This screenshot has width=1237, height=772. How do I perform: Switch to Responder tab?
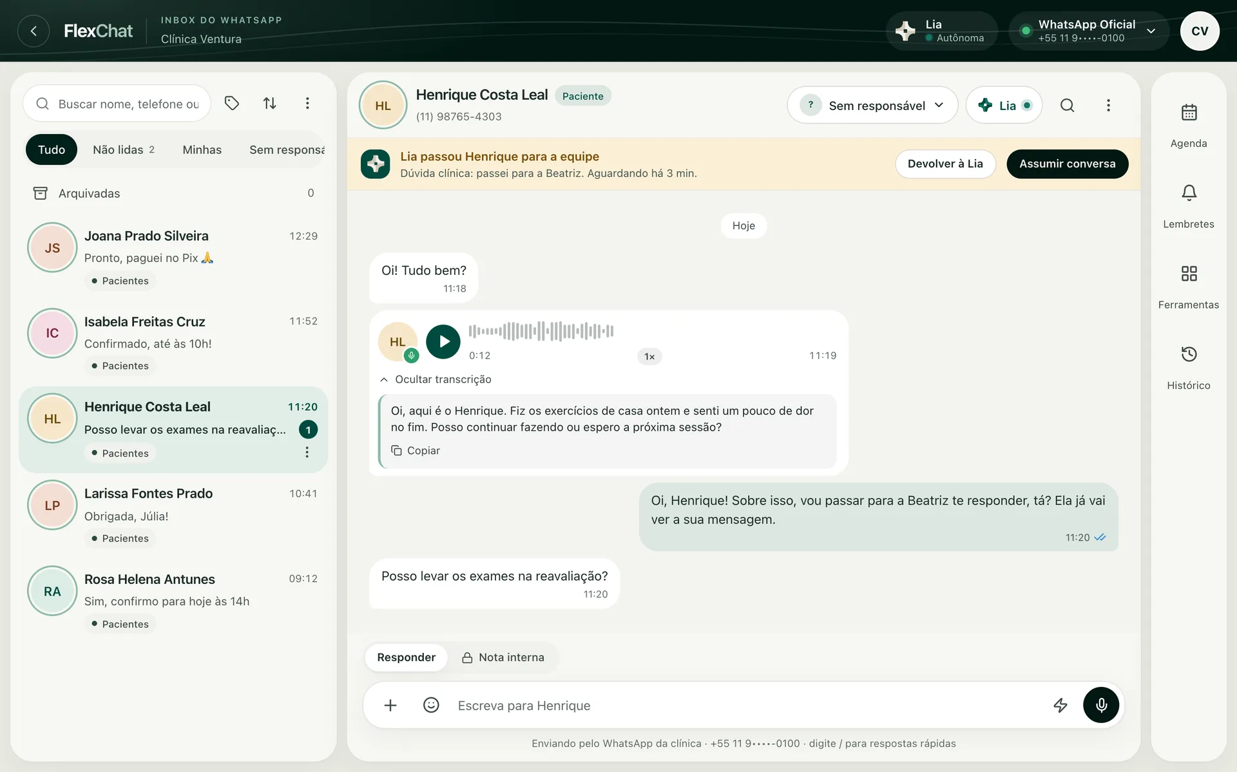point(406,657)
